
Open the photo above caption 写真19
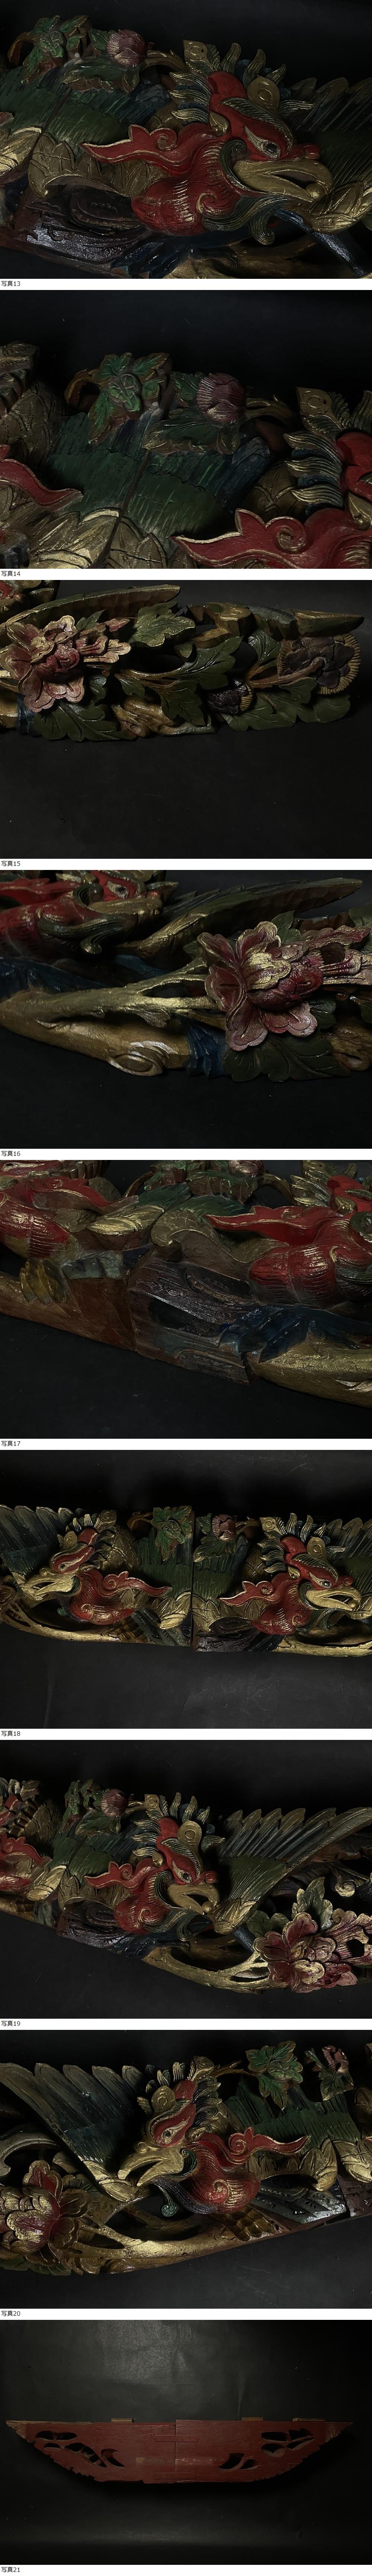(186, 1877)
